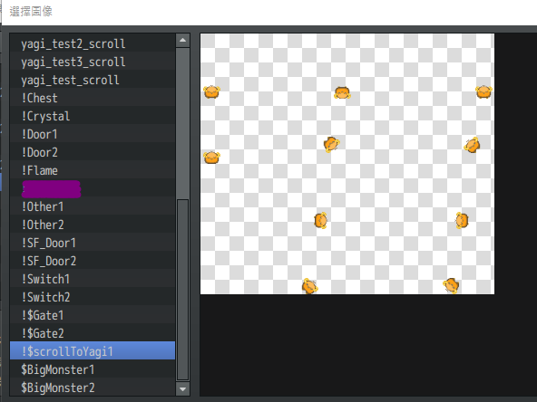
Task: Choose the !Chest image entry
Action: [93, 98]
